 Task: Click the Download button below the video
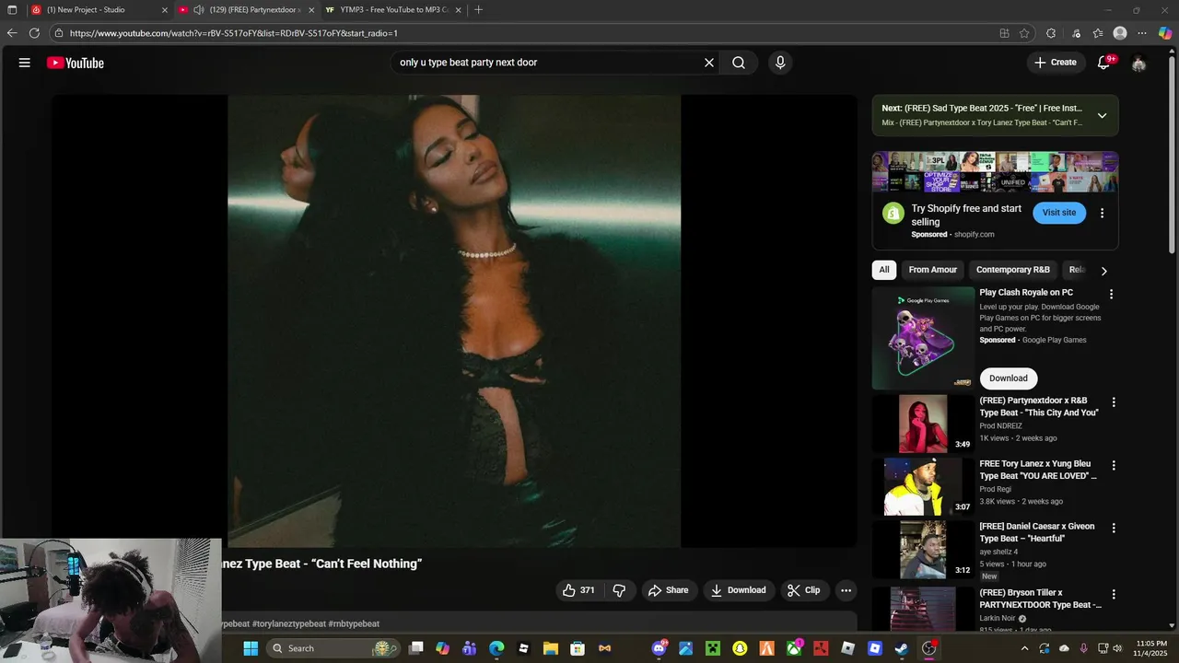[739, 590]
